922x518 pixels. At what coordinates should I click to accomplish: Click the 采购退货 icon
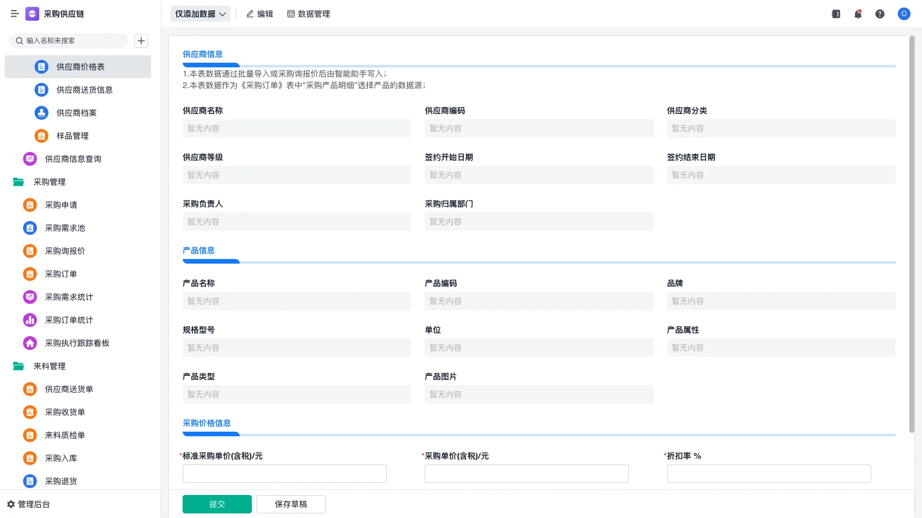click(x=30, y=481)
